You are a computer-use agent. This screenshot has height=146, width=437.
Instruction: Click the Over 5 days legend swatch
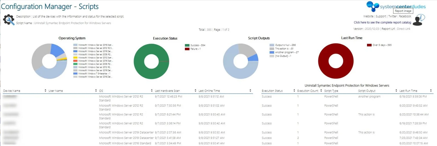coord(369,45)
